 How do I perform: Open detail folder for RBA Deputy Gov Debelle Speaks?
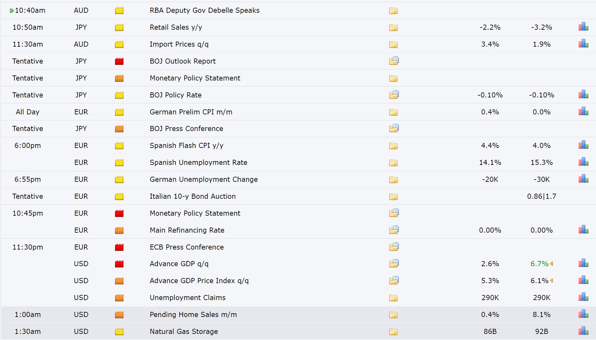click(393, 11)
